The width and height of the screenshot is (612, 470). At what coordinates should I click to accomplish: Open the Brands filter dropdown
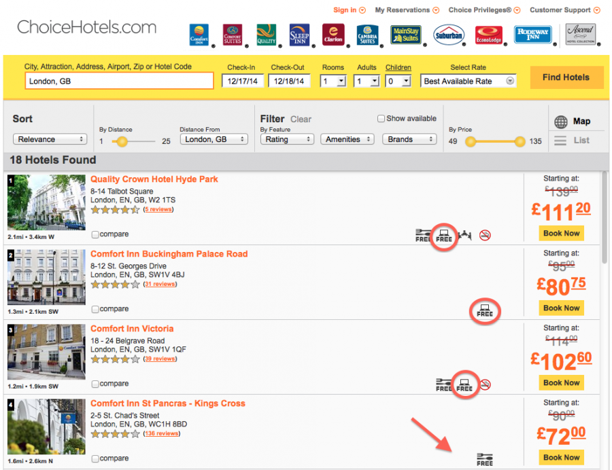pos(409,139)
